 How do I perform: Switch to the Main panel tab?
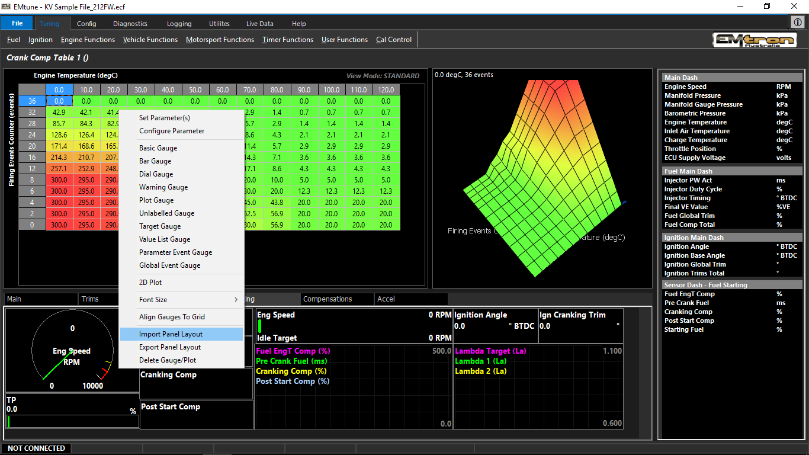click(x=41, y=299)
